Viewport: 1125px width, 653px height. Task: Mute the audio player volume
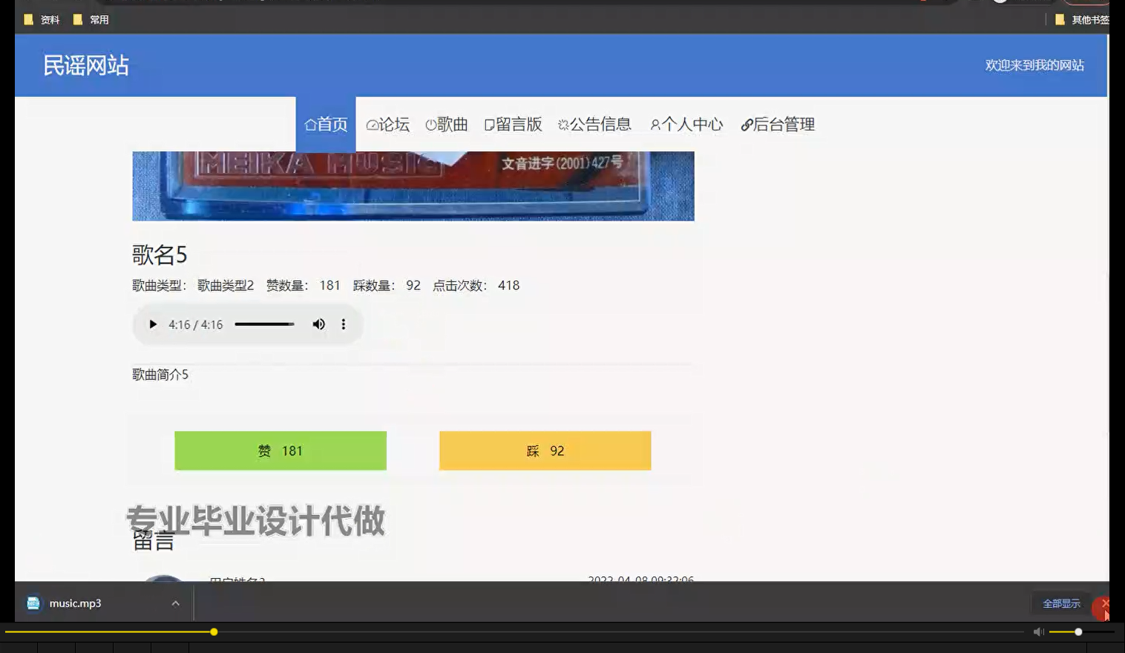pos(318,324)
